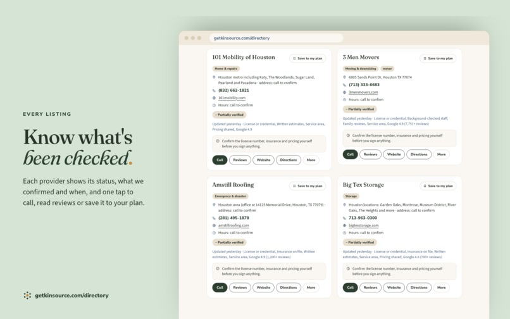Call 101 Mobility of Houston

tap(220, 160)
